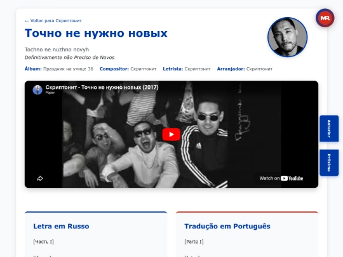Click album value Праздник на улице 36
Viewport: 343px width, 257px height.
[x=68, y=69]
